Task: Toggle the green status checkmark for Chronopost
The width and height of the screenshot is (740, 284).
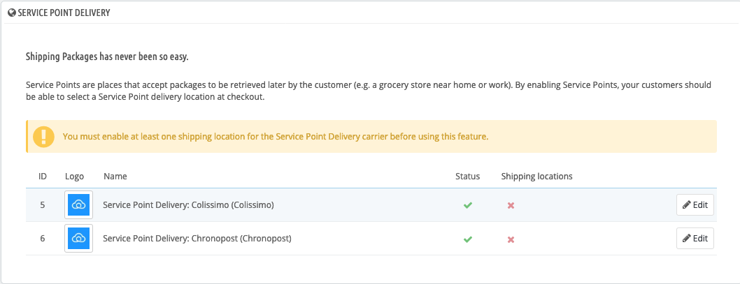Action: coord(468,239)
